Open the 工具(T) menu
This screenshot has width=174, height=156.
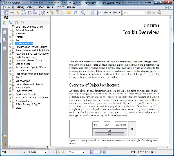click(61, 8)
